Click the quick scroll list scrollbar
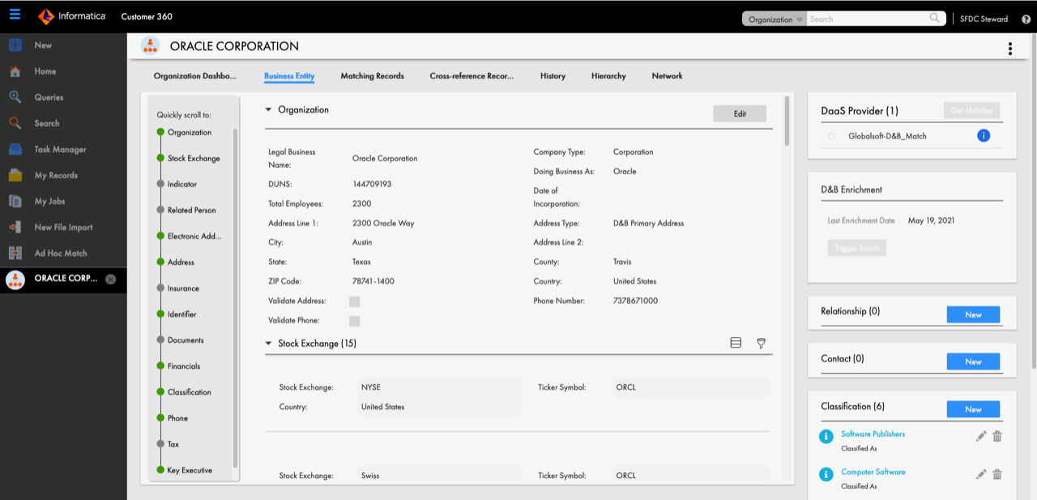The image size is (1037, 500). click(x=236, y=297)
